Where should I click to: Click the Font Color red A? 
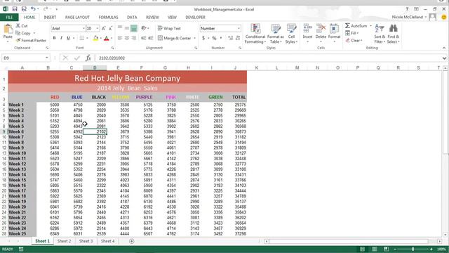[107, 38]
